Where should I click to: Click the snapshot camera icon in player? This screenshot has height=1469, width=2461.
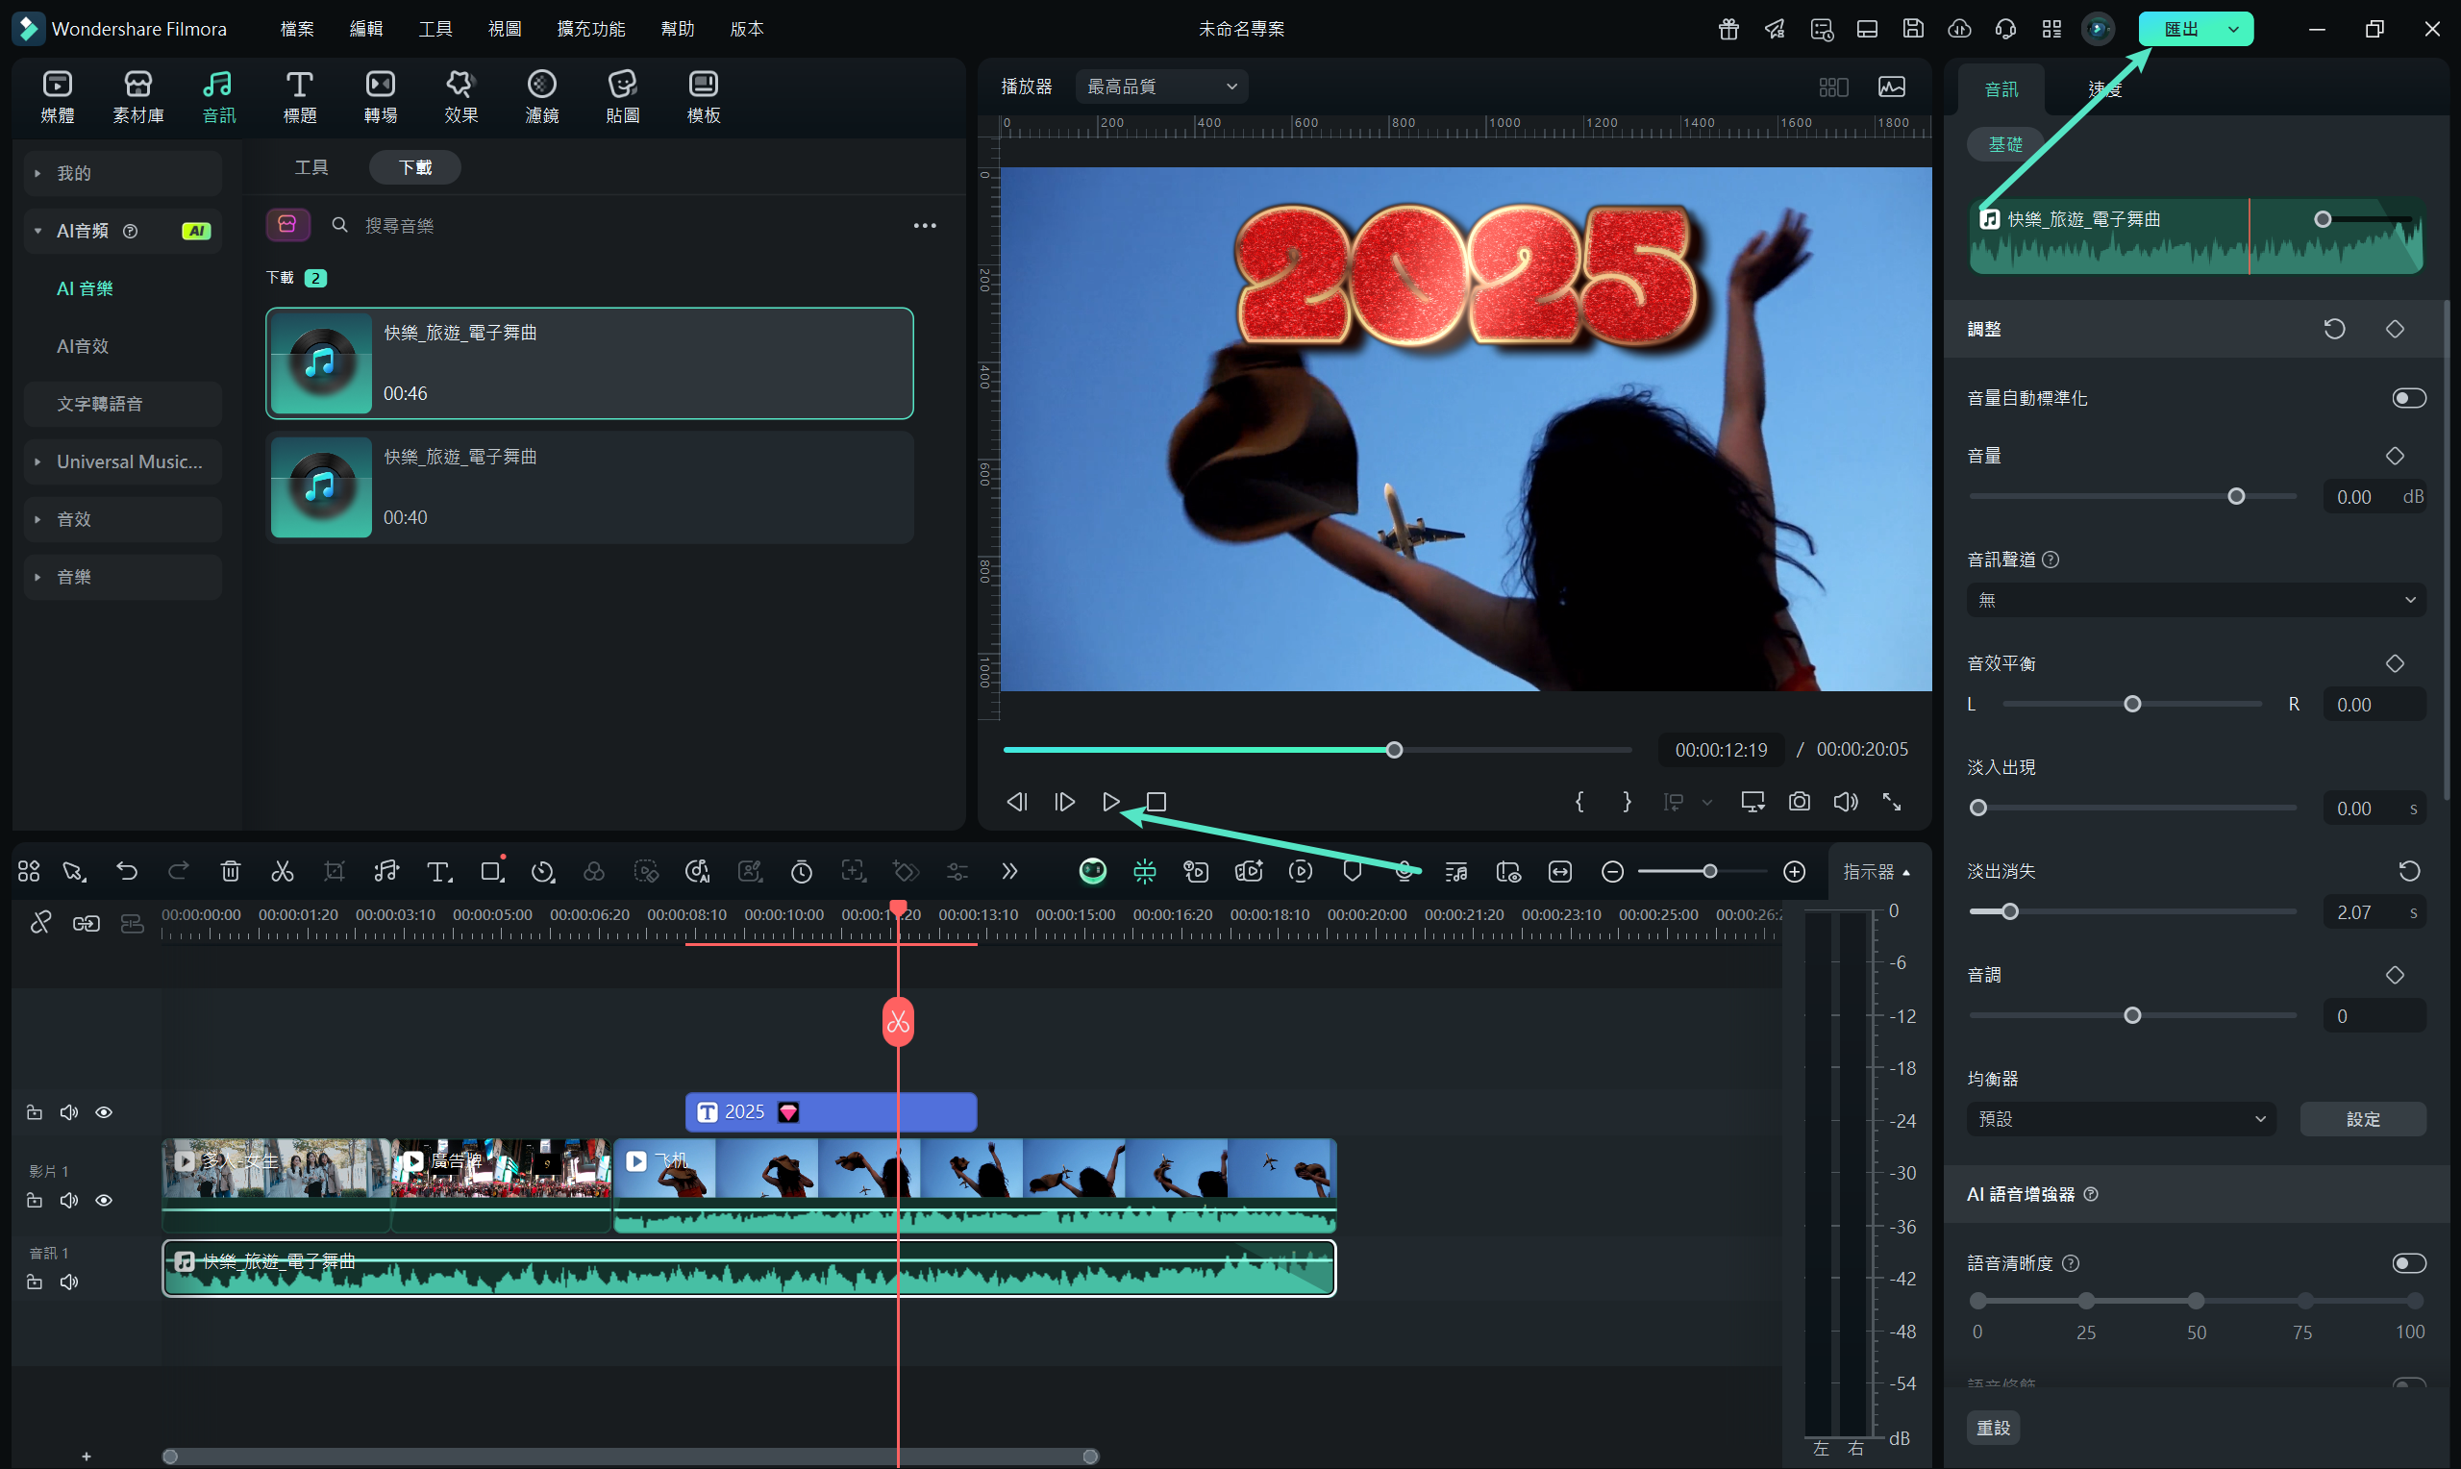(x=1799, y=802)
